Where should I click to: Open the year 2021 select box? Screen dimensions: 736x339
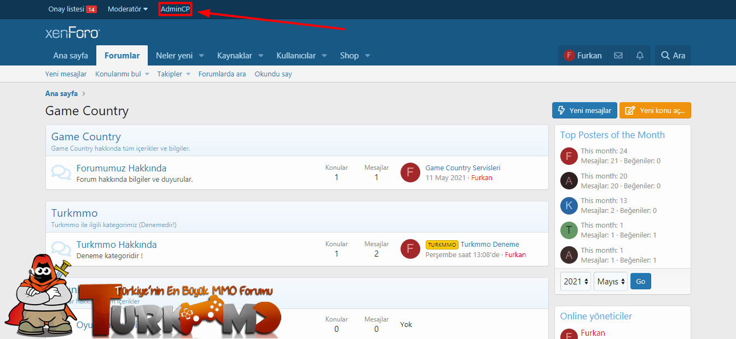coord(576,282)
